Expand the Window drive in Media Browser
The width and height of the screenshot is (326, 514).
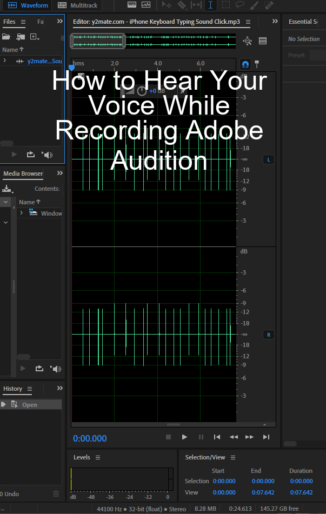click(21, 213)
